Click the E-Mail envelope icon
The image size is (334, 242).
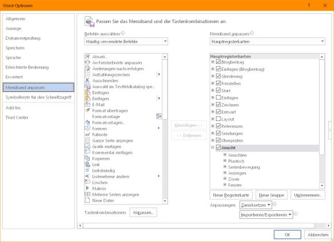tap(88, 104)
